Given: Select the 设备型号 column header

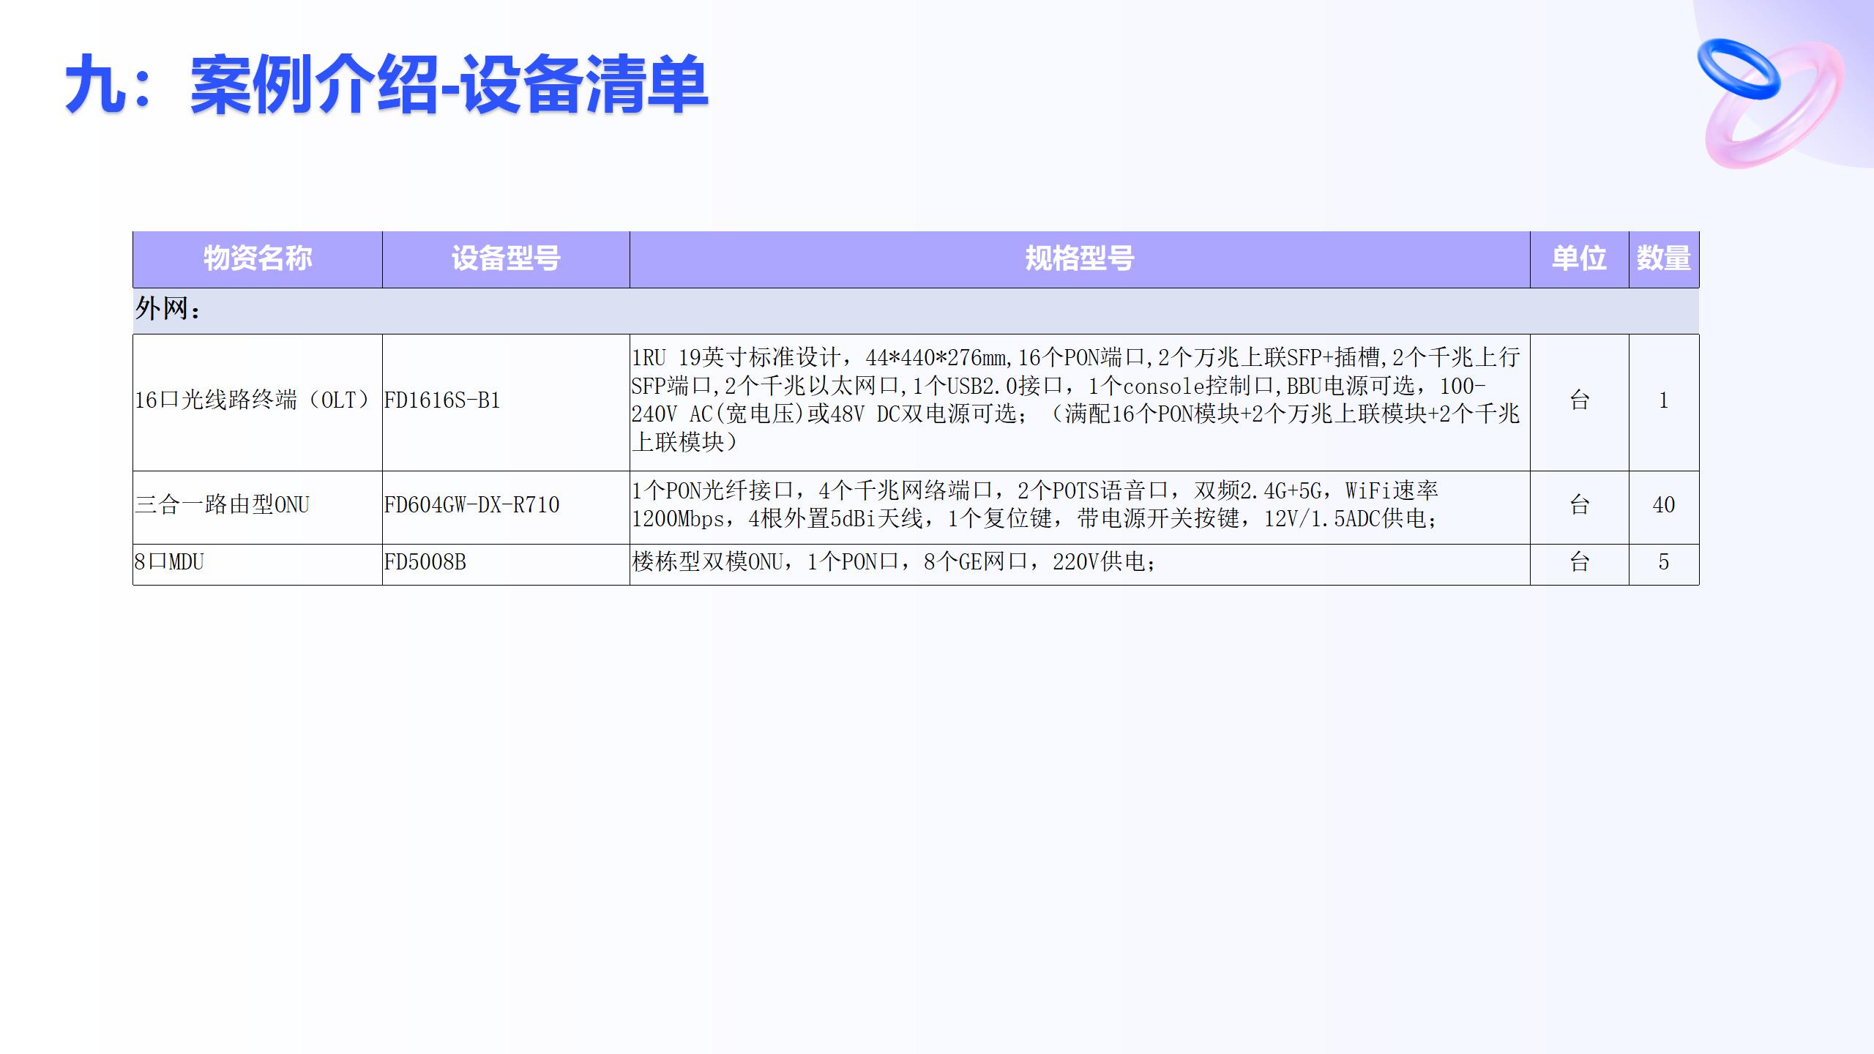Looking at the screenshot, I should tap(506, 259).
